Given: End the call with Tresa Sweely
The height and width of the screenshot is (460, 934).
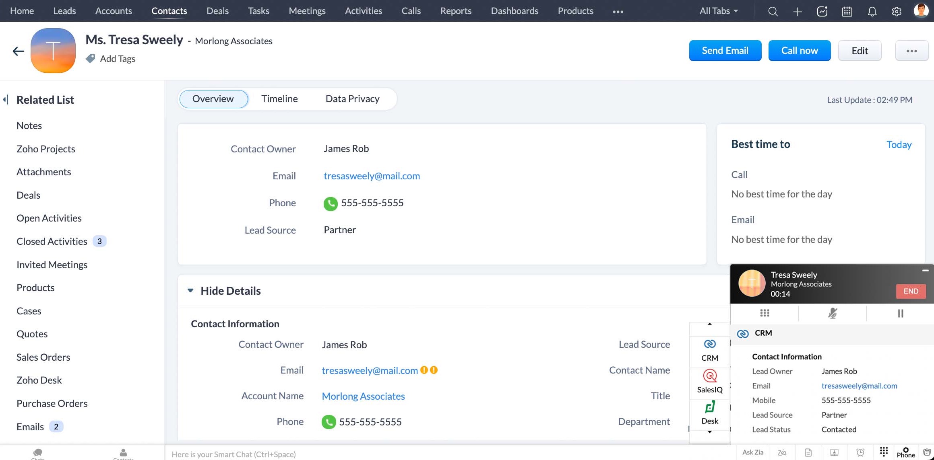Looking at the screenshot, I should pyautogui.click(x=911, y=291).
